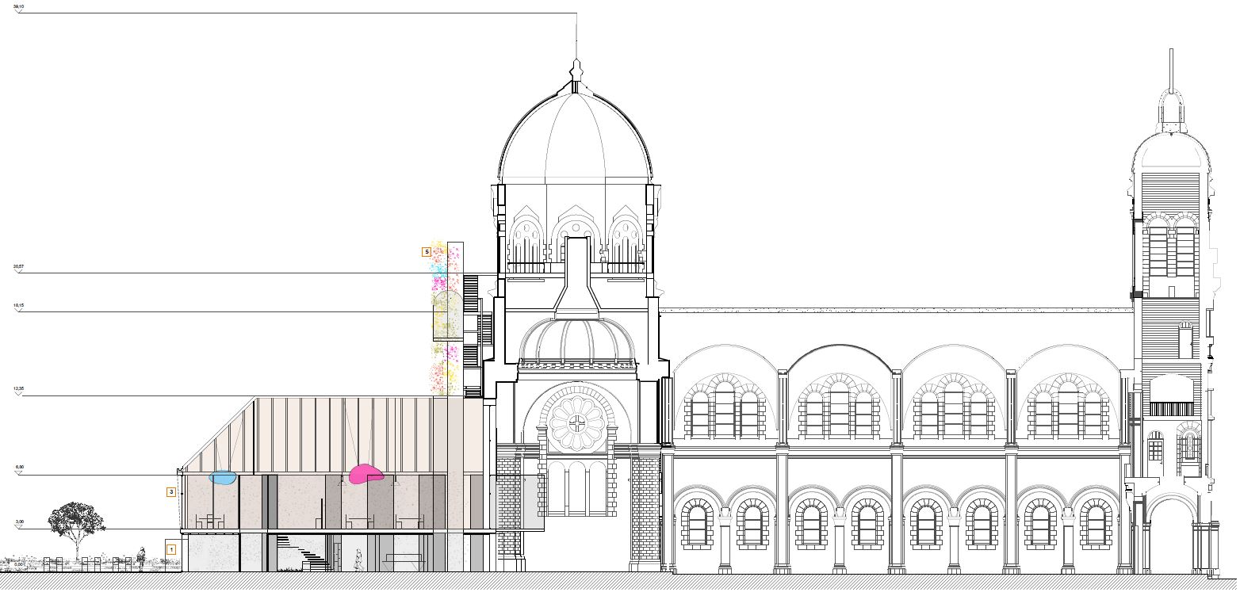
Task: Select the 39,10 elevation level marker
Action: click(18, 7)
